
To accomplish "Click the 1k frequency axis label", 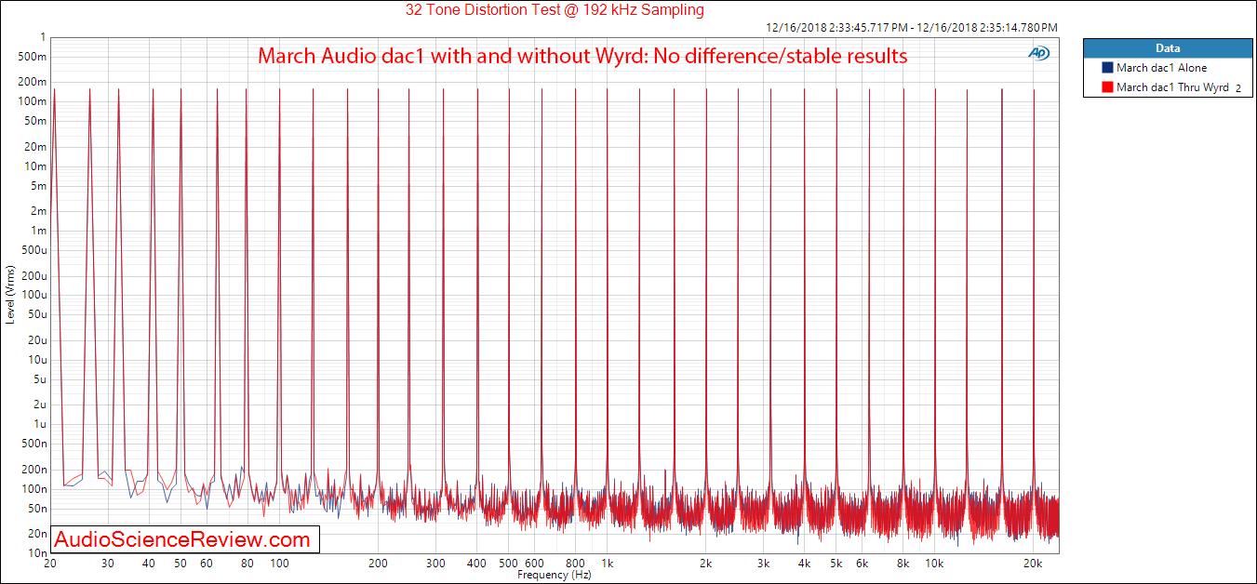I will tap(607, 564).
